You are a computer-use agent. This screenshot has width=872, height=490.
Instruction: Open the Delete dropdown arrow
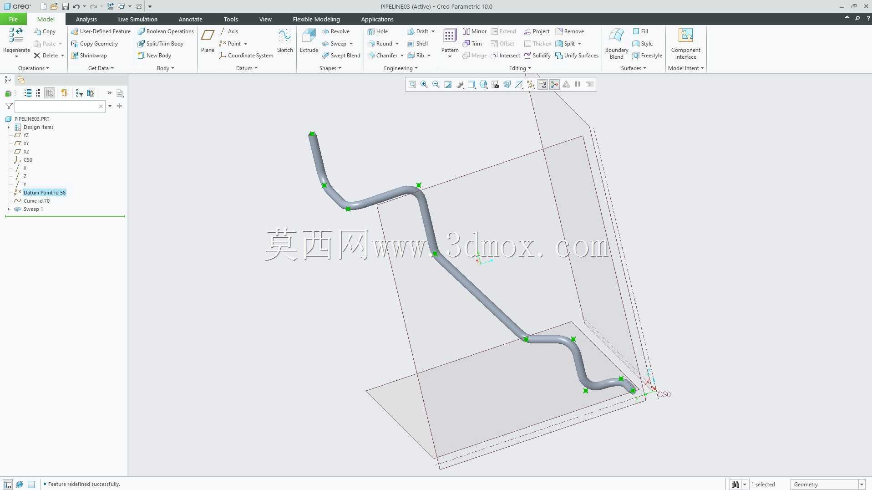[62, 56]
